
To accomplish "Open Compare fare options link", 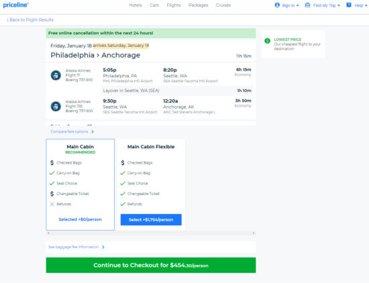I will [69, 131].
